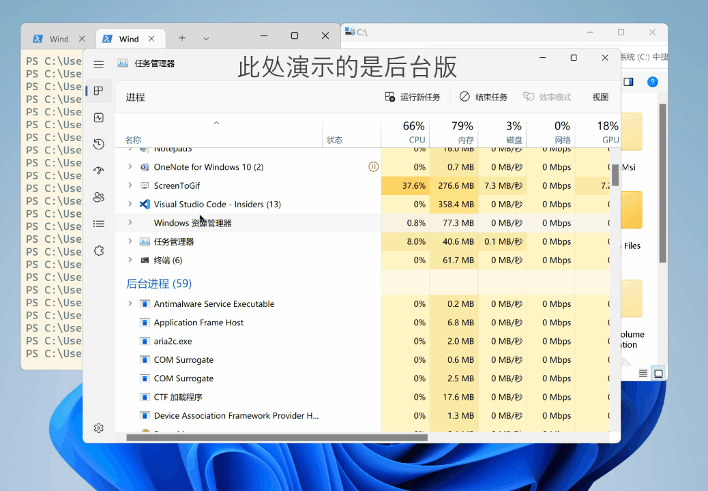The image size is (708, 491).
Task: Click Visual Studio Code 358.4 MB cell
Action: [x=454, y=204]
